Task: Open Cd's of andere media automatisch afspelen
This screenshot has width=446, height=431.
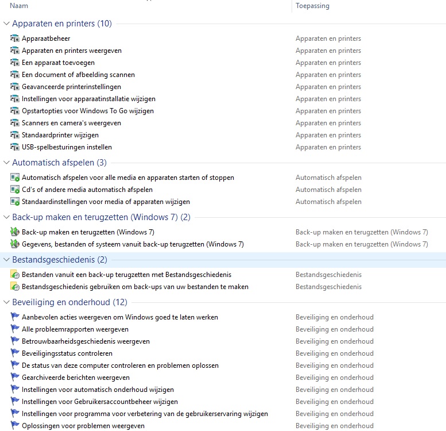Action: coord(87,190)
